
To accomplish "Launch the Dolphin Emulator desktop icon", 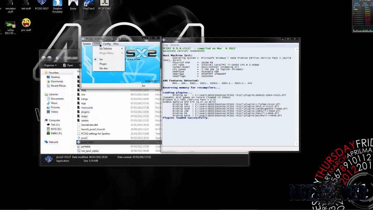I will (57, 6).
